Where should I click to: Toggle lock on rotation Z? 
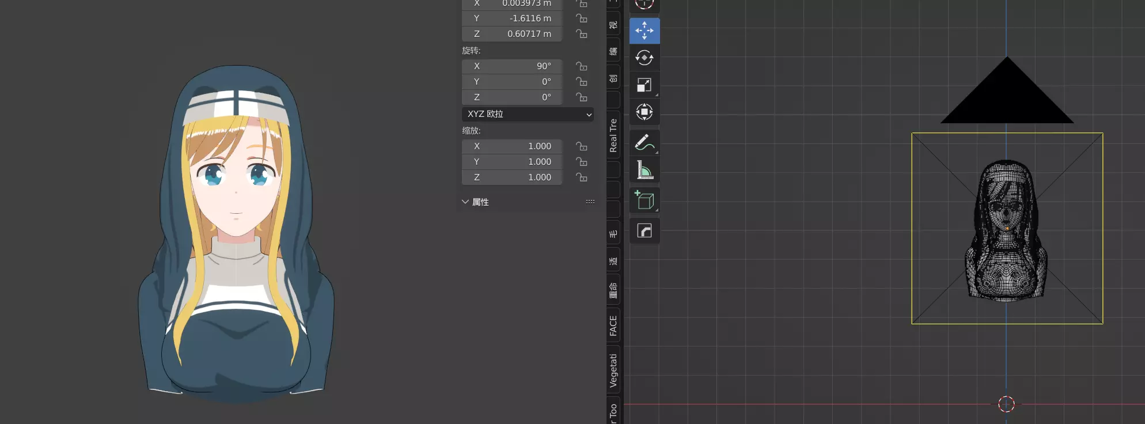[582, 97]
